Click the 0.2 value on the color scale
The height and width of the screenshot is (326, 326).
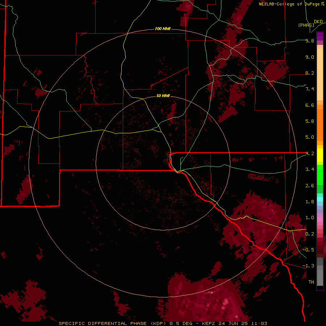pos(310,234)
